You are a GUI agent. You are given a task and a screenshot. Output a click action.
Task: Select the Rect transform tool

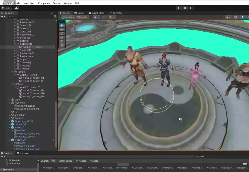(62, 42)
